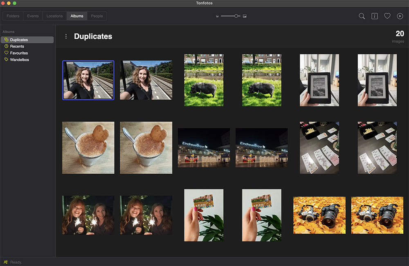Click the info (i) icon top right
The height and width of the screenshot is (266, 409).
coord(375,16)
